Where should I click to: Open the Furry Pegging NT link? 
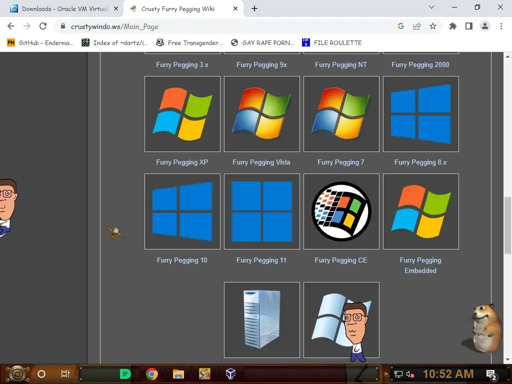pos(341,64)
